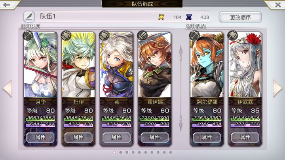Click the back arrow icon
Image resolution: width=285 pixels, height=160 pixels.
(x=7, y=5)
